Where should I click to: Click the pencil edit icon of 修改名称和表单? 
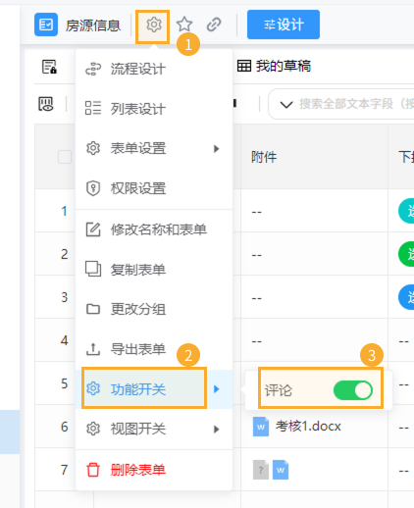click(x=93, y=229)
